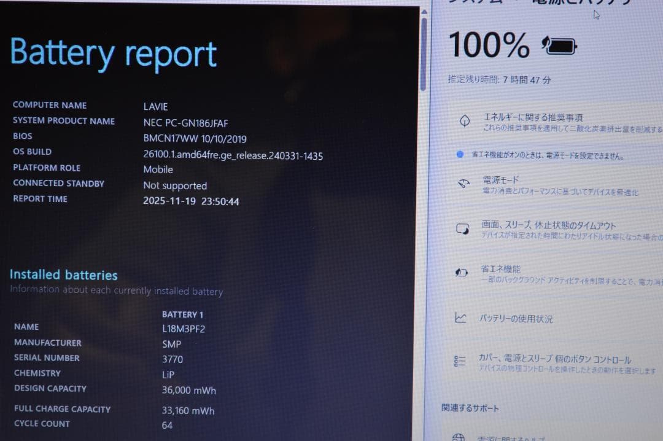
Task: Click the バッテリーの使用状況 graph icon
Action: (x=461, y=318)
